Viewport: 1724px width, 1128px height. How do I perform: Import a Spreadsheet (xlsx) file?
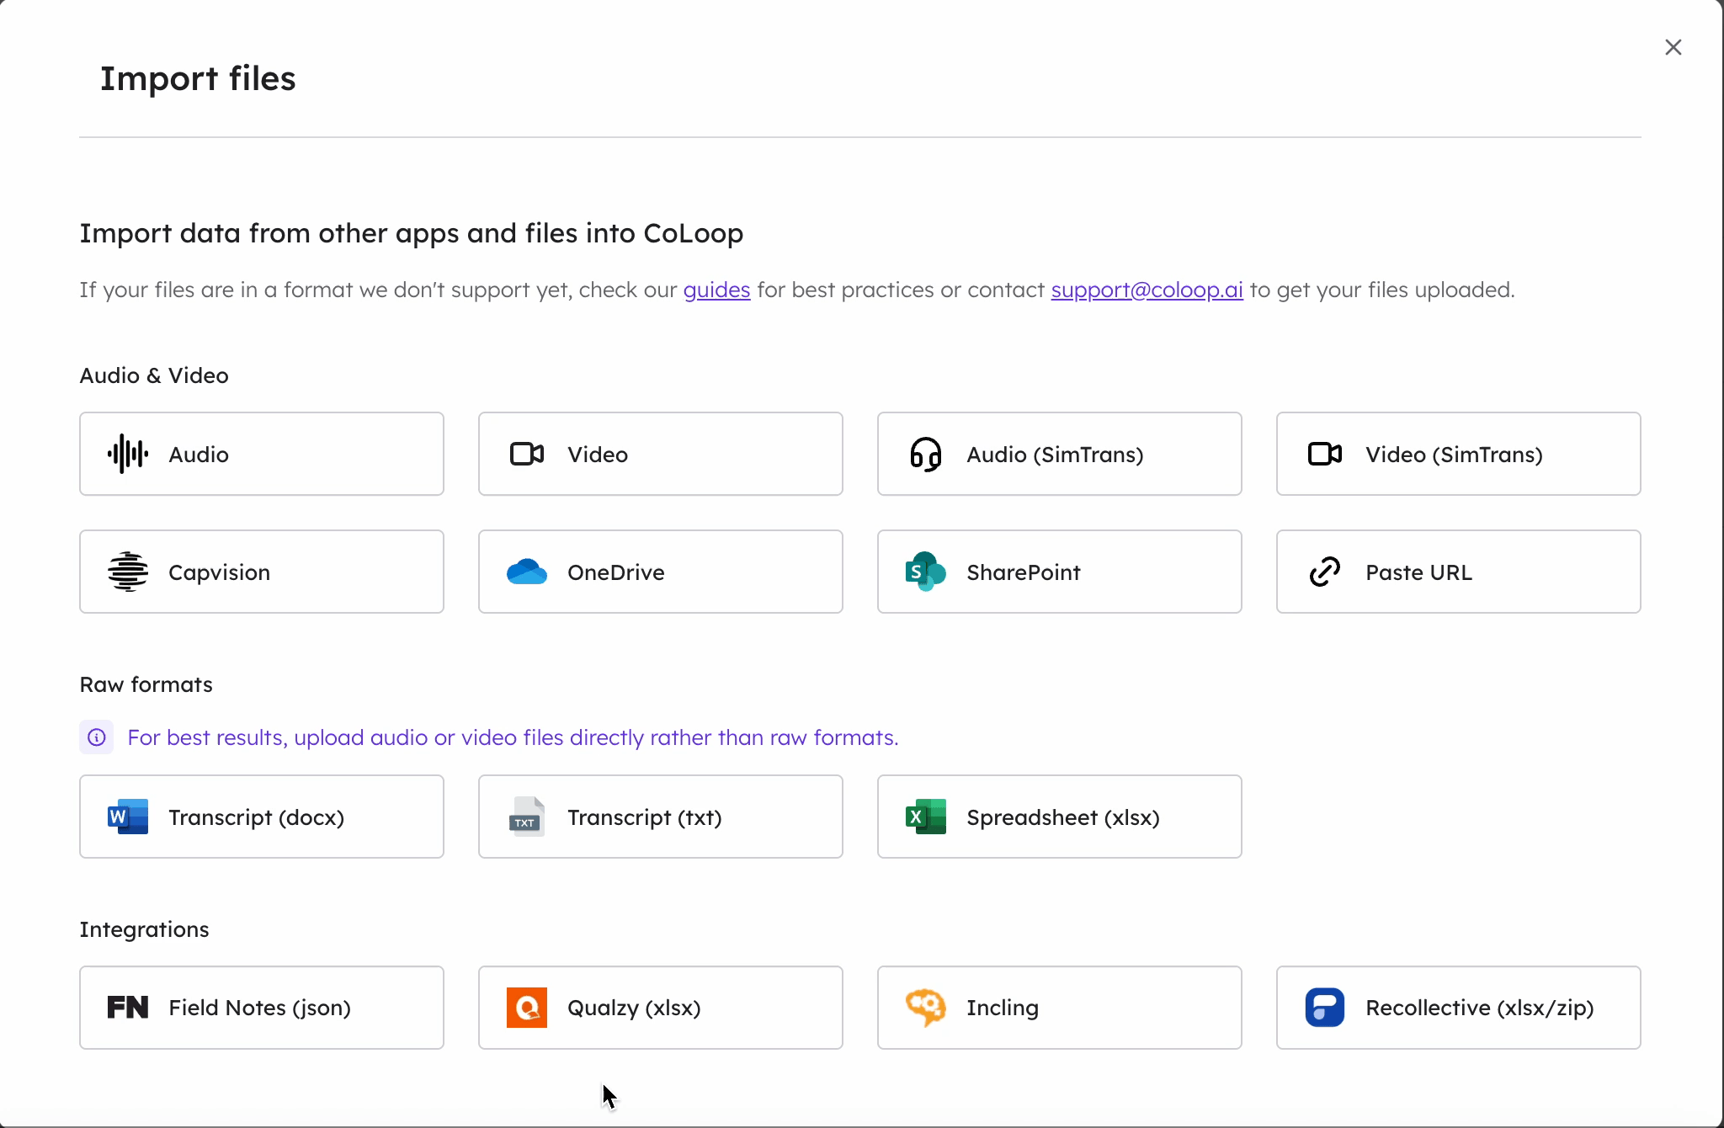(1059, 817)
